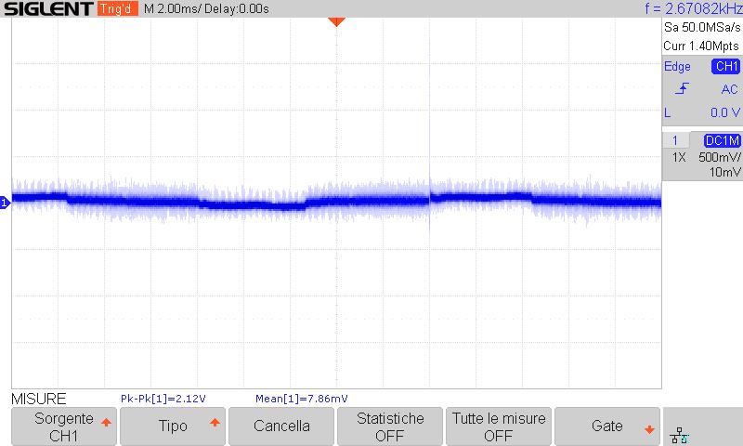Click the 500mV/ vertical scale text
The image size is (743, 446).
(719, 157)
